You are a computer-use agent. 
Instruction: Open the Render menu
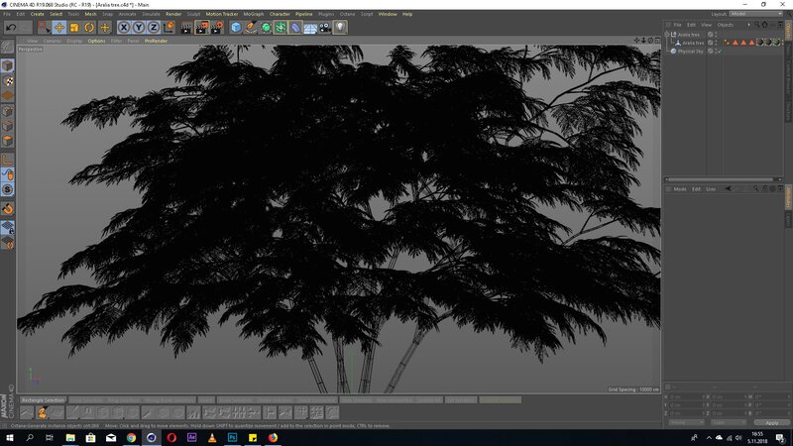[173, 14]
